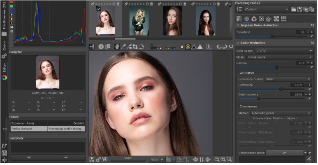Viewport: 318px width, 165px height.
Task: Adjust the Luminance slider handle
Action: coord(281,89)
